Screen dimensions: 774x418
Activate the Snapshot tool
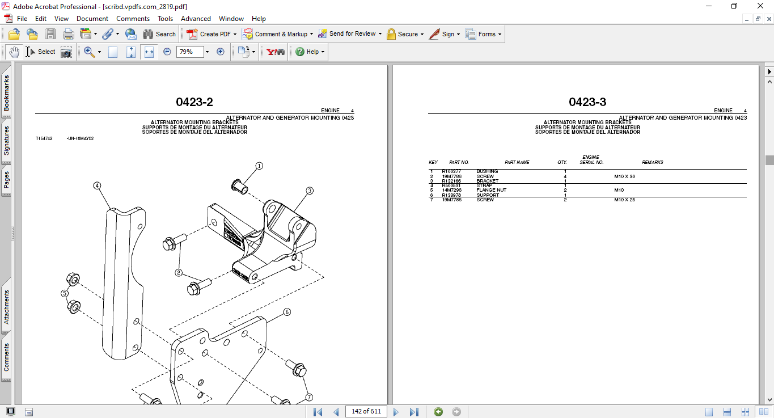pos(66,52)
